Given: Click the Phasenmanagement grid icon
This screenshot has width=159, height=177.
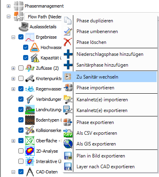Looking at the screenshot, I should pyautogui.click(x=19, y=6).
